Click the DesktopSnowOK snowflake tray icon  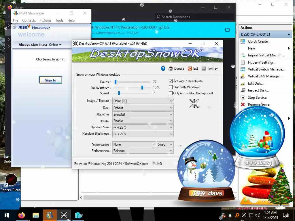click(x=244, y=215)
